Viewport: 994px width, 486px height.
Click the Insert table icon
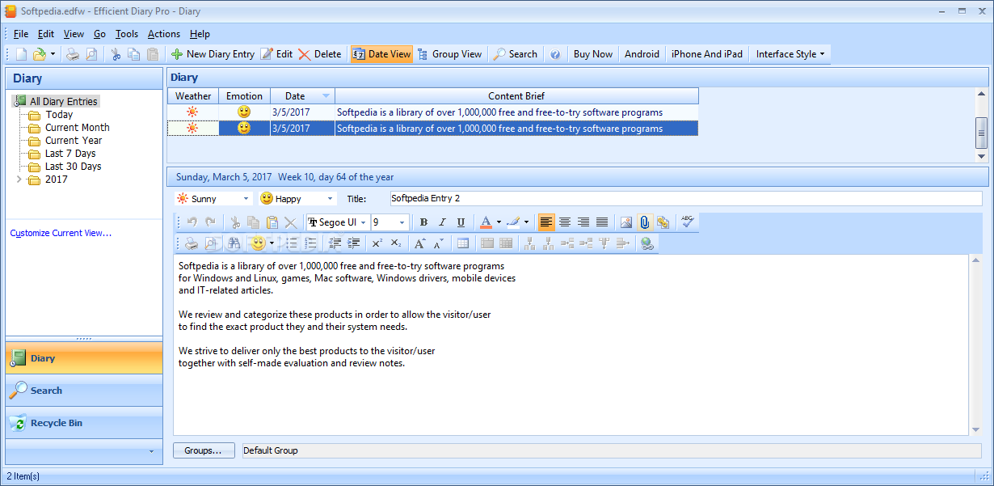[x=462, y=243]
